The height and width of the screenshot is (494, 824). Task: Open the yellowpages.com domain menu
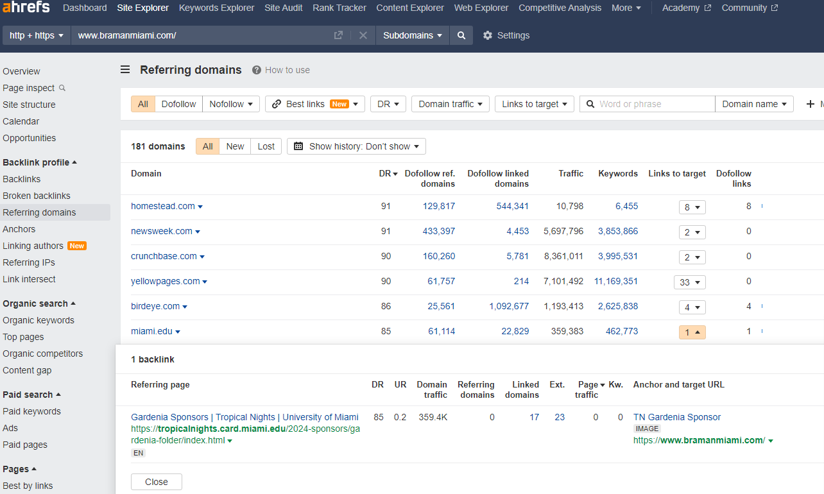(x=205, y=282)
